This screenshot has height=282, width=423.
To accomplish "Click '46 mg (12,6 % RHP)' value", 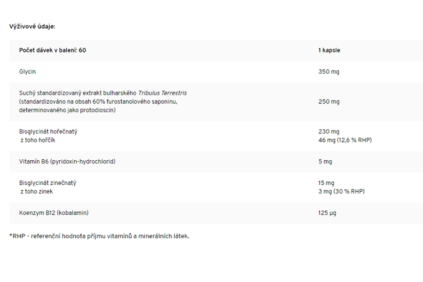I will click(345, 140).
